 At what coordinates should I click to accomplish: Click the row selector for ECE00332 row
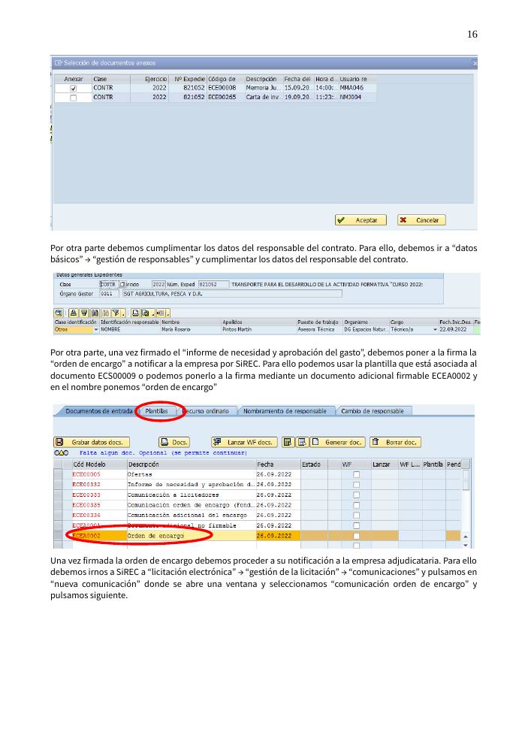click(x=58, y=485)
